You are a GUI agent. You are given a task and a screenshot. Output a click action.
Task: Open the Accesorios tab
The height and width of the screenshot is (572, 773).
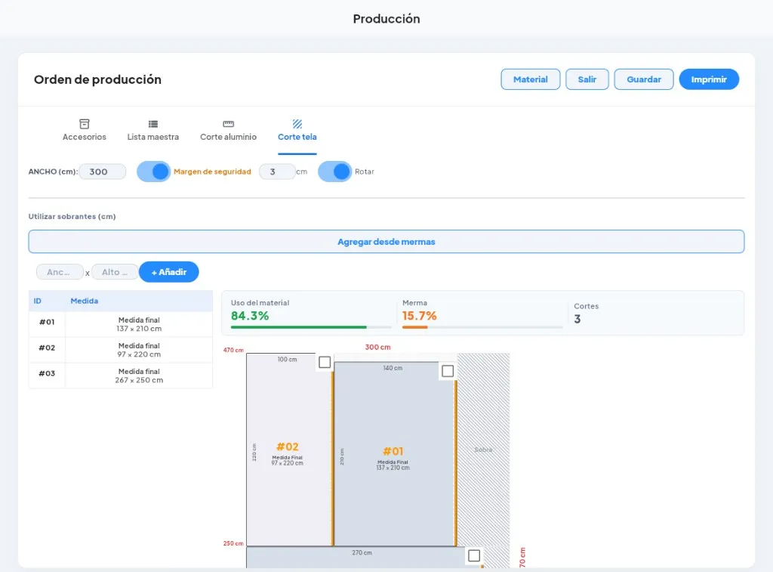pyautogui.click(x=85, y=131)
